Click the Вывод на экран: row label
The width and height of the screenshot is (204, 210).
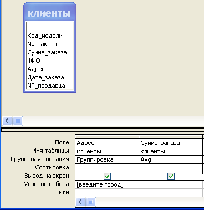pyautogui.click(x=48, y=176)
